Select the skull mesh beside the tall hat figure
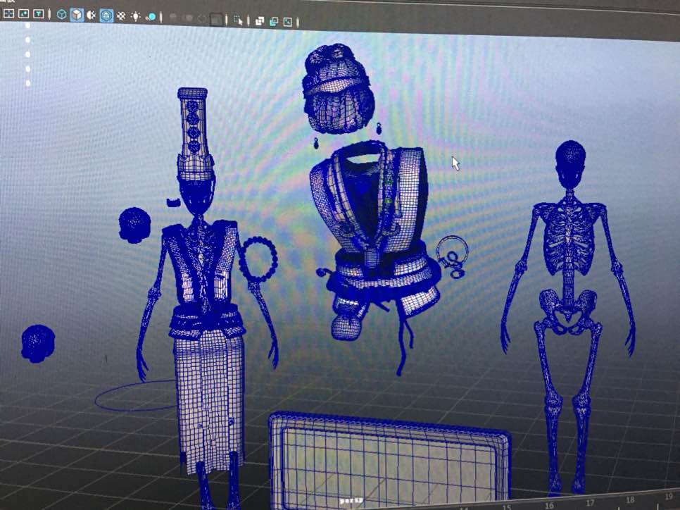This screenshot has height=510, width=680. click(x=135, y=225)
